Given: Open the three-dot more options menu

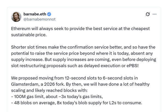Looking at the screenshot, I should pyautogui.click(x=155, y=14).
